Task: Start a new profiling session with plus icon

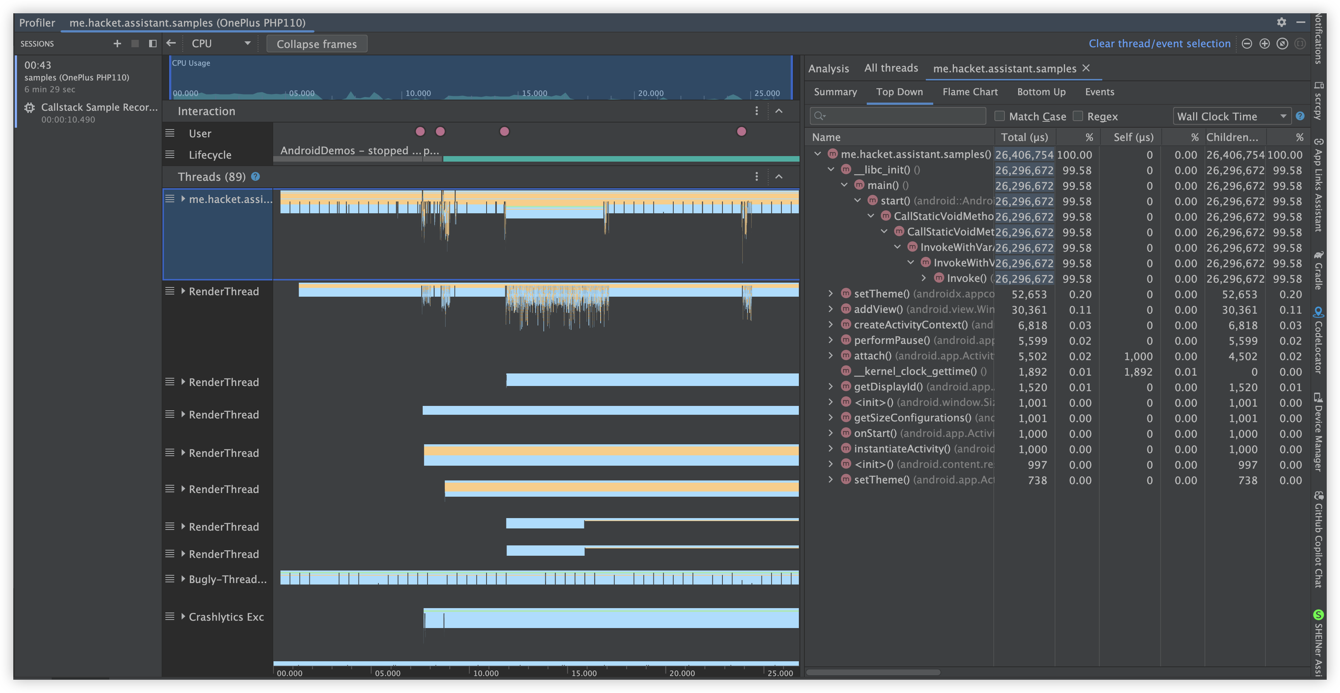Action: pyautogui.click(x=117, y=44)
